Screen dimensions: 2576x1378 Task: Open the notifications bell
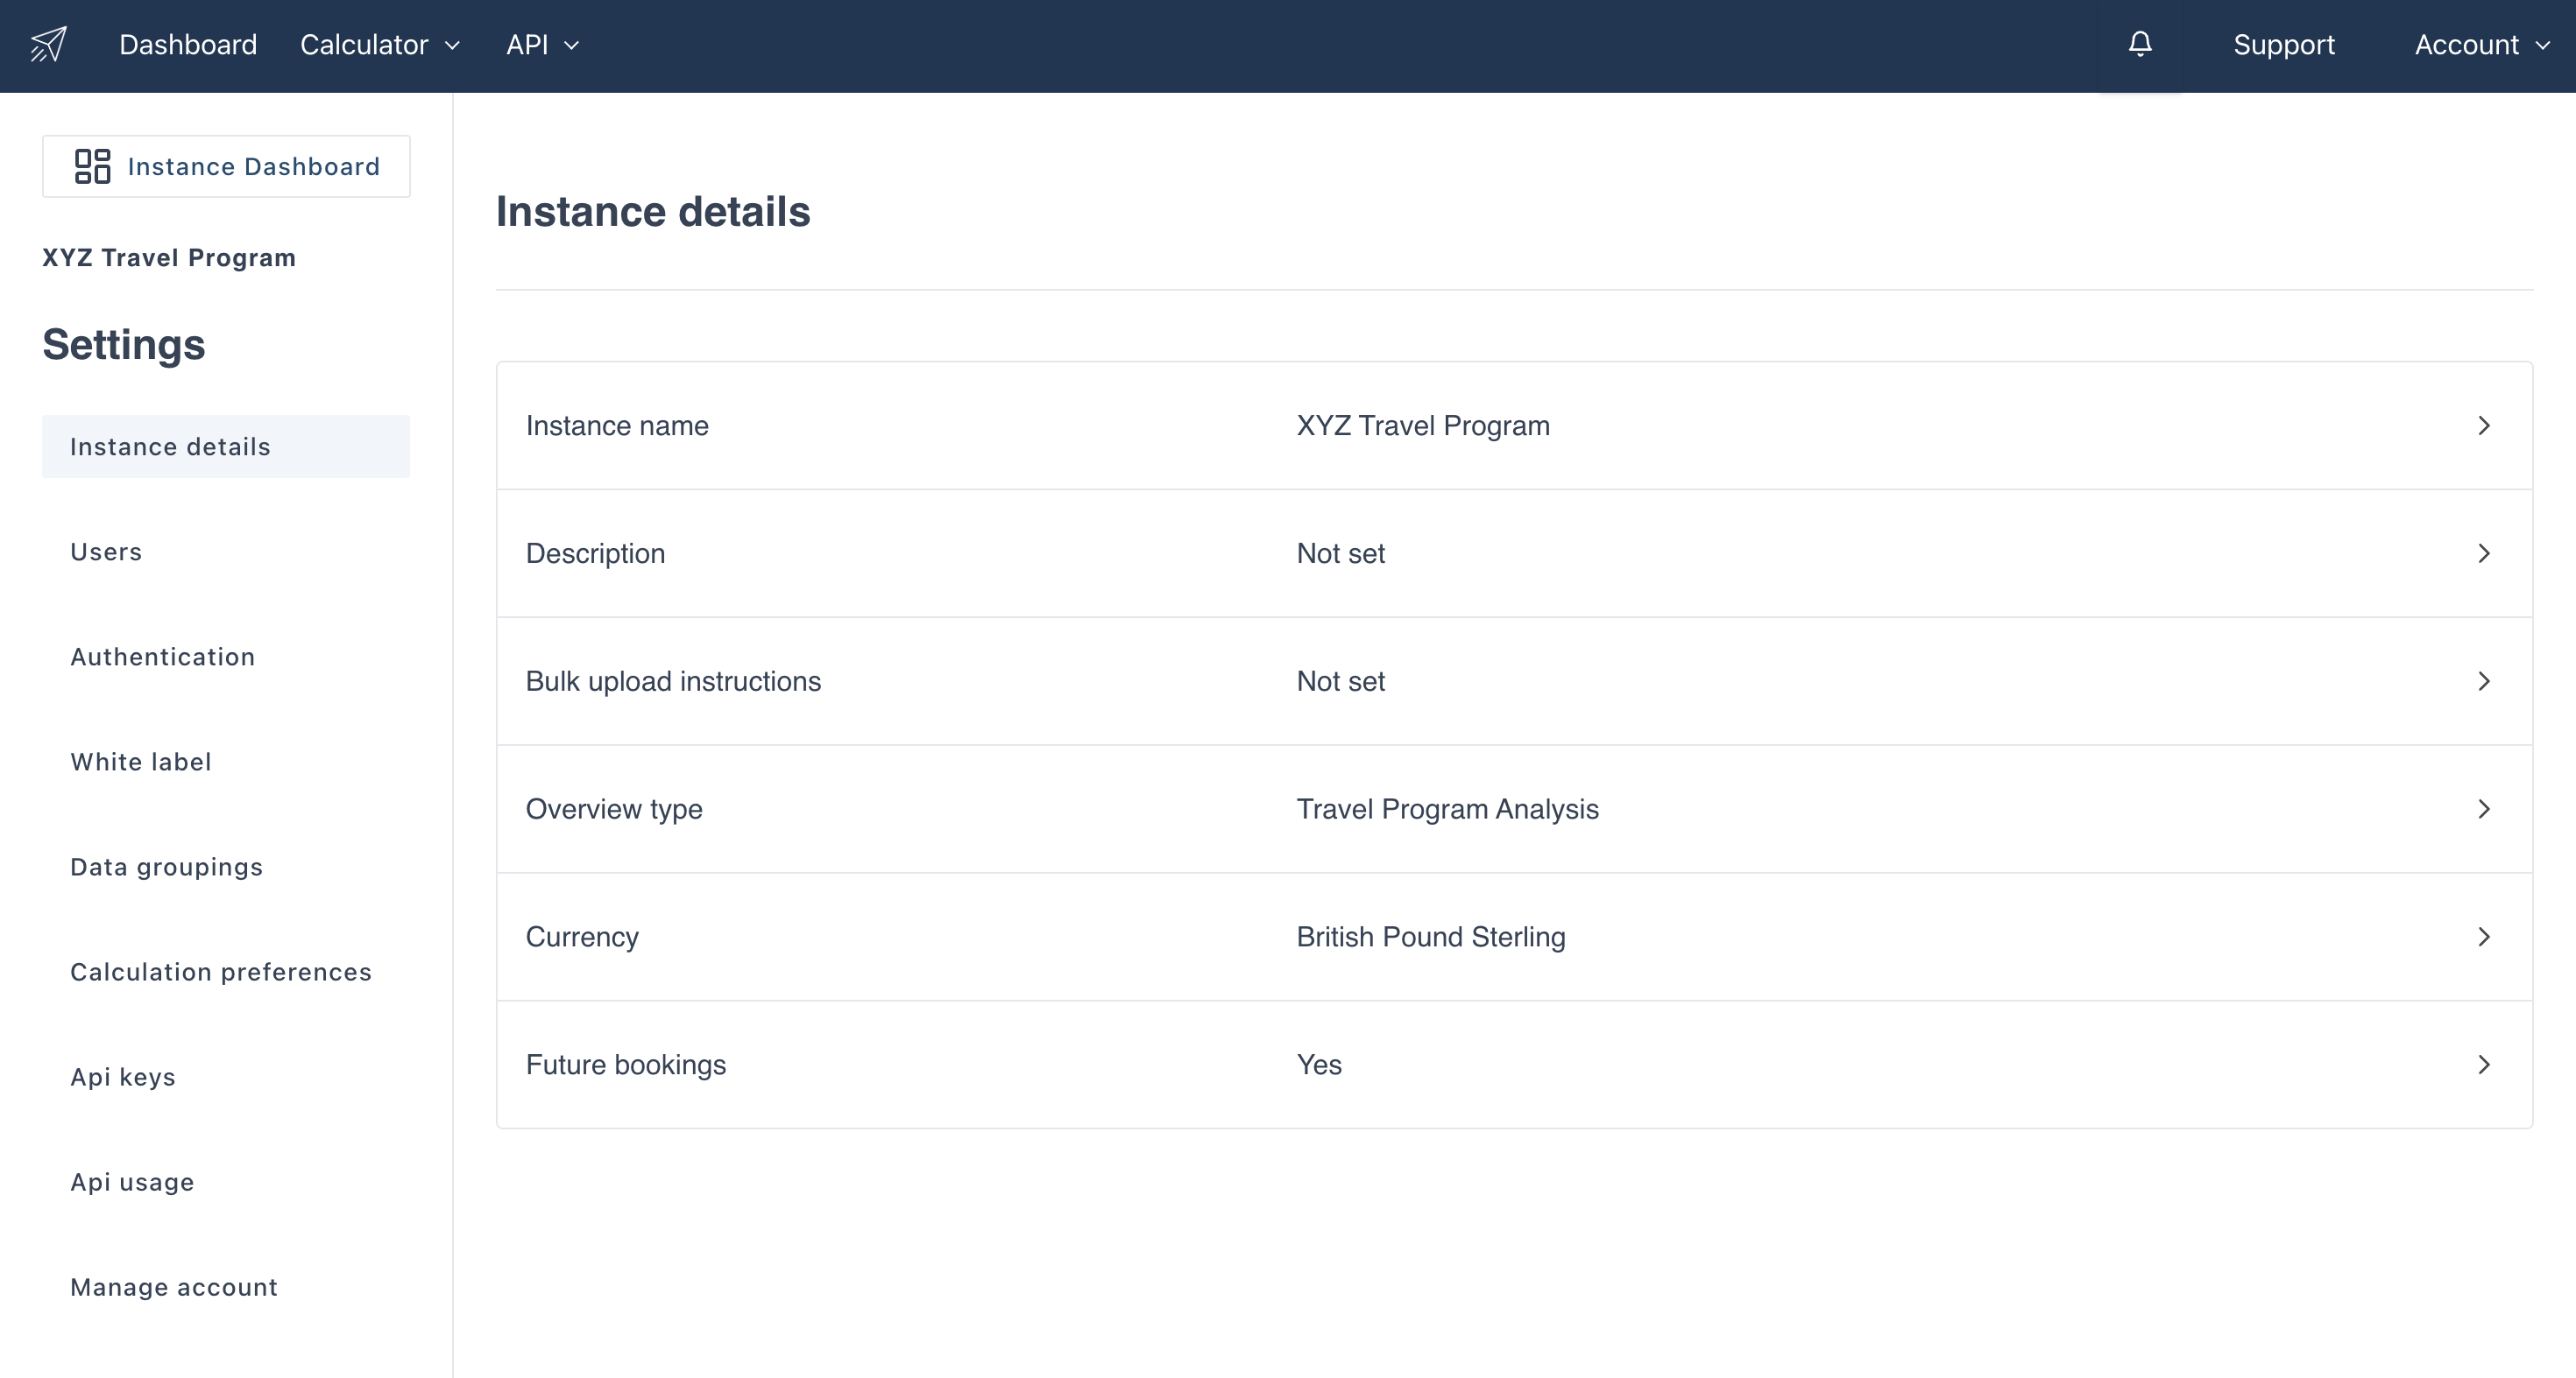click(2140, 44)
